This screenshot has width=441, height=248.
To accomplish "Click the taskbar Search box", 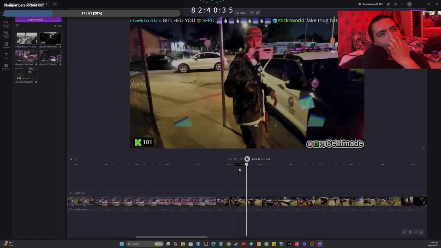I will click(x=144, y=244).
